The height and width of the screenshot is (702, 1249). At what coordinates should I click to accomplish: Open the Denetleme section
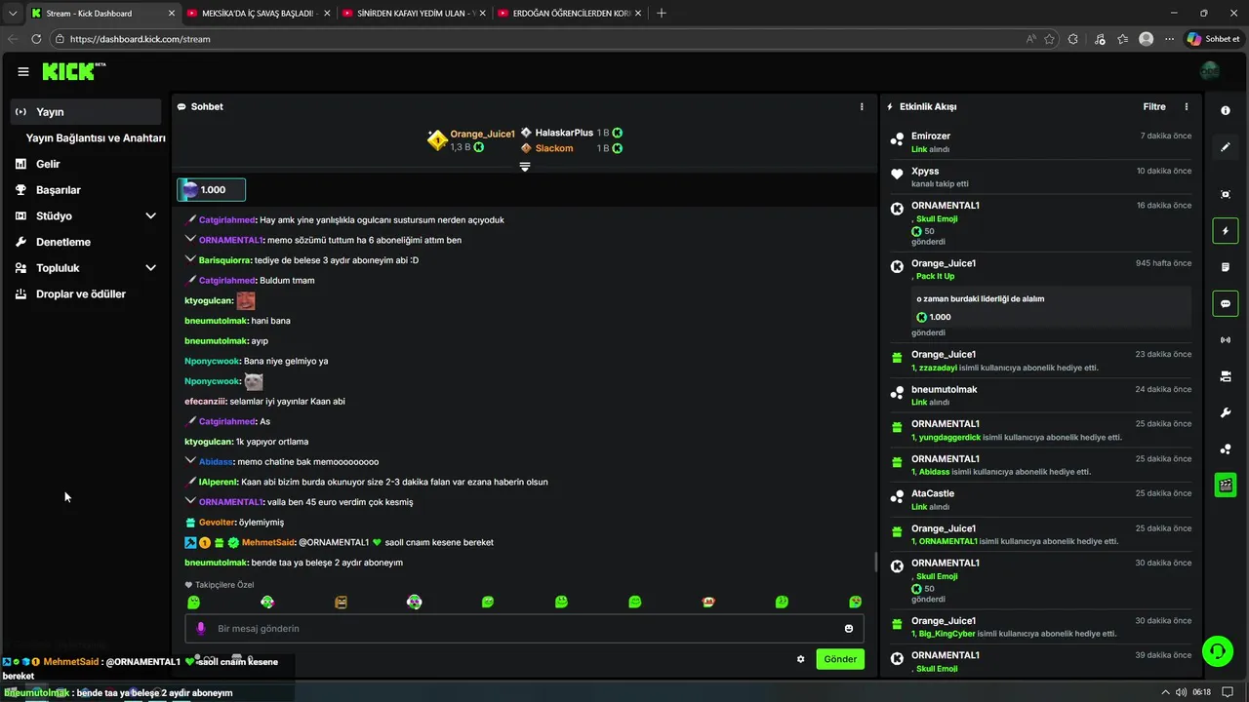pyautogui.click(x=62, y=242)
